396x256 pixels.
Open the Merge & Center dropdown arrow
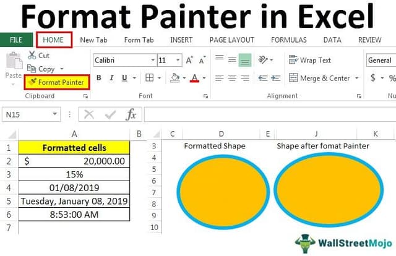pyautogui.click(x=356, y=79)
